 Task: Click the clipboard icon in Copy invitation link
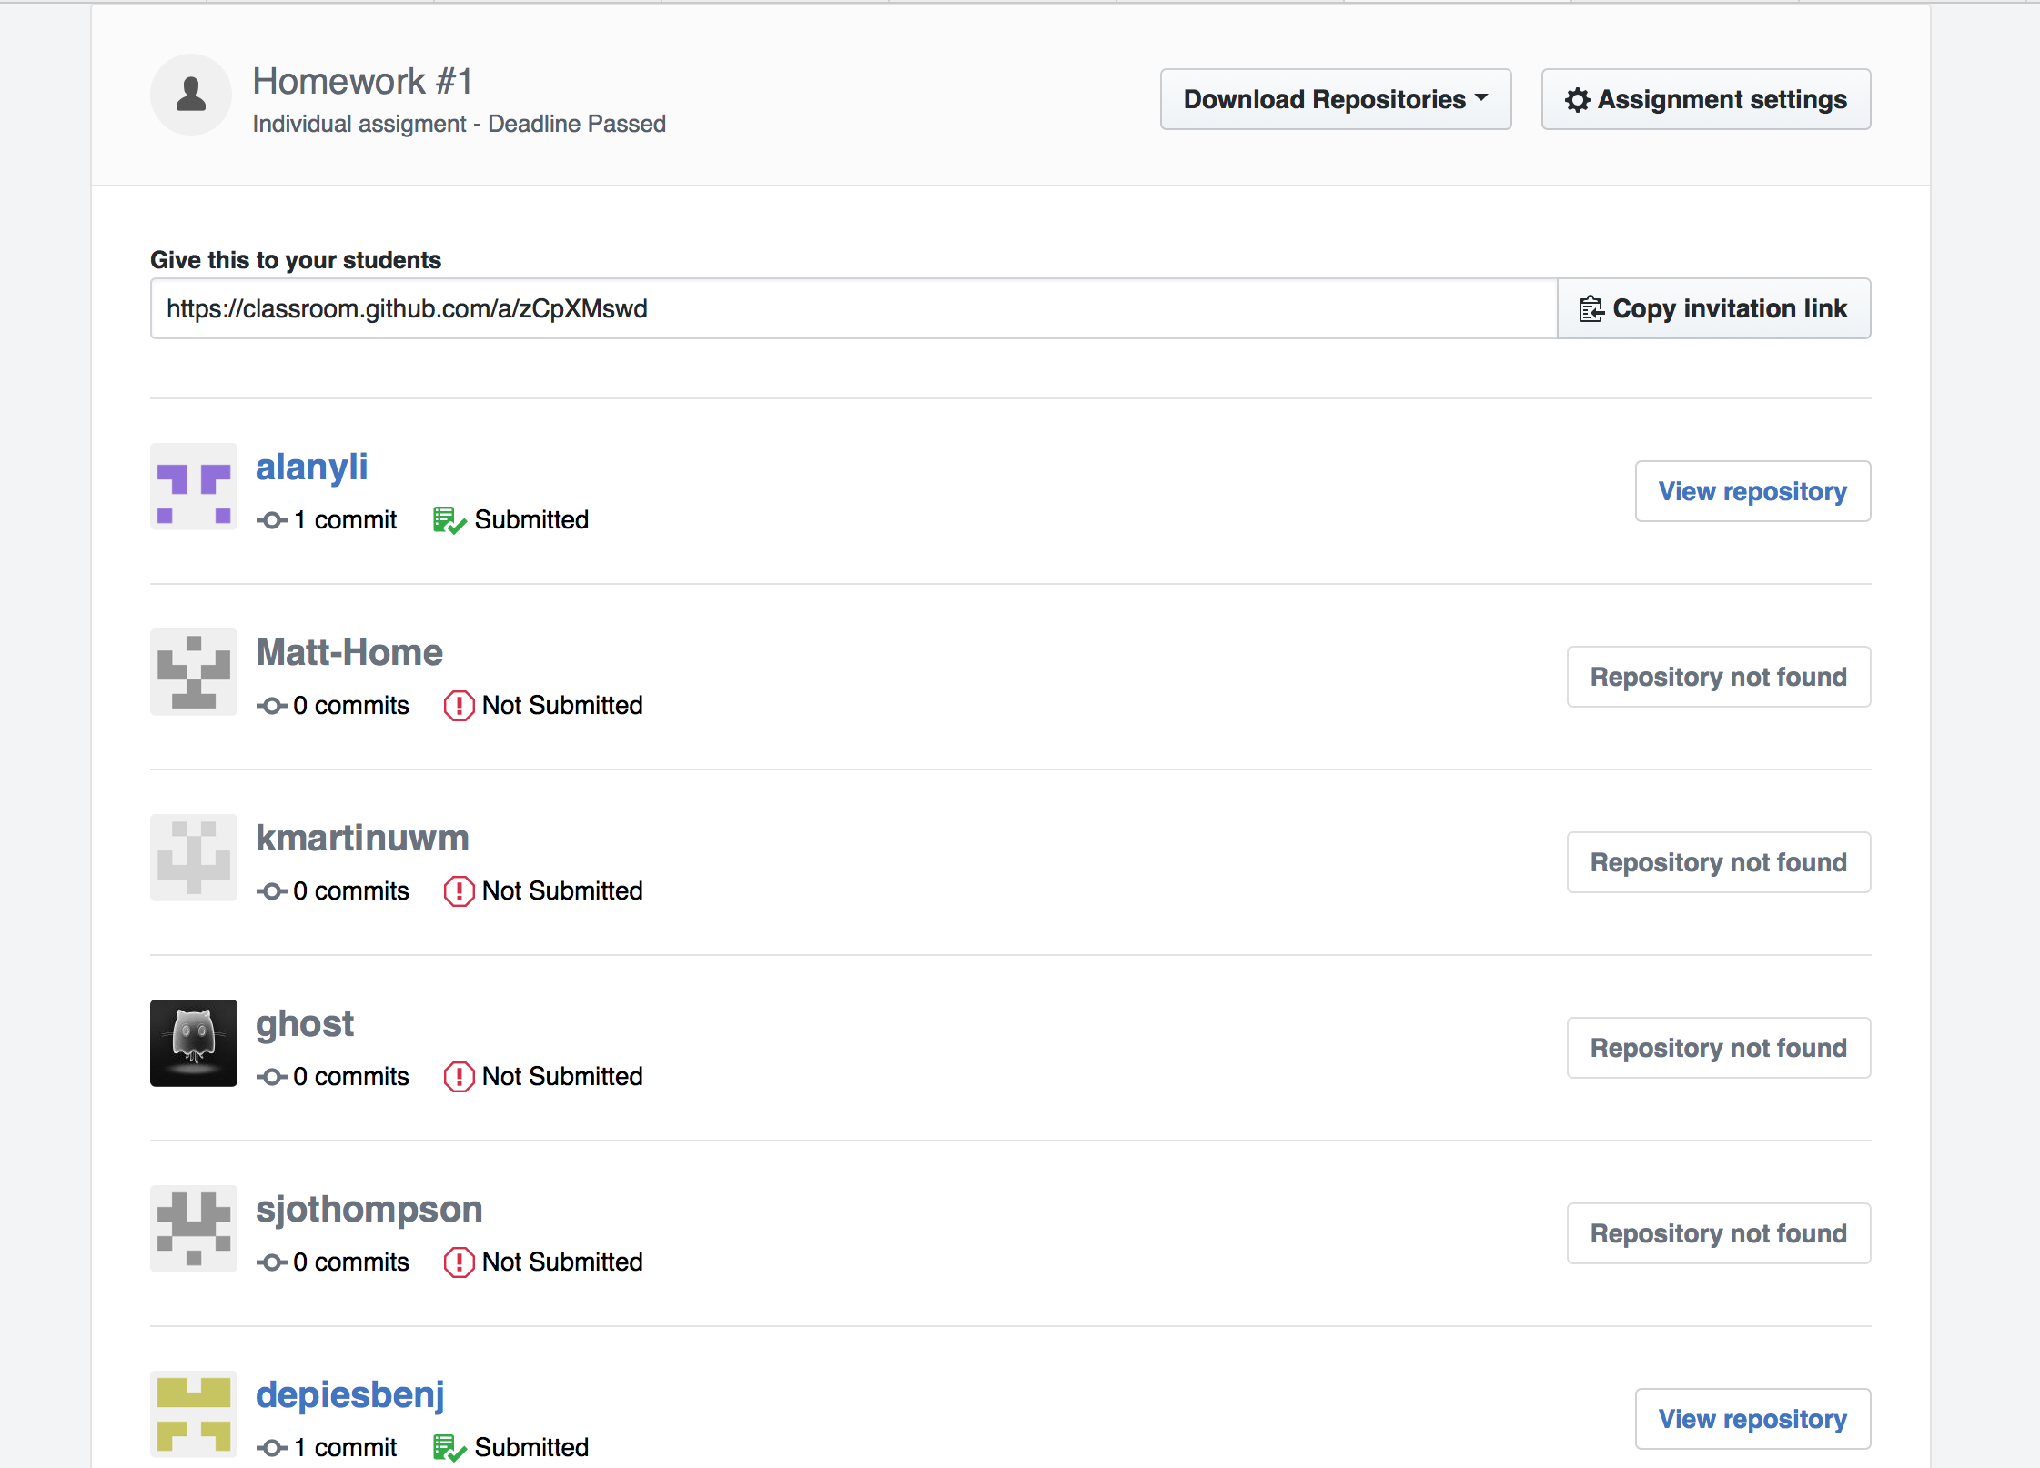coord(1592,308)
